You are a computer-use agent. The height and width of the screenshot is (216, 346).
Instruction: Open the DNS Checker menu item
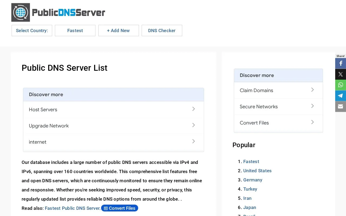(x=162, y=31)
